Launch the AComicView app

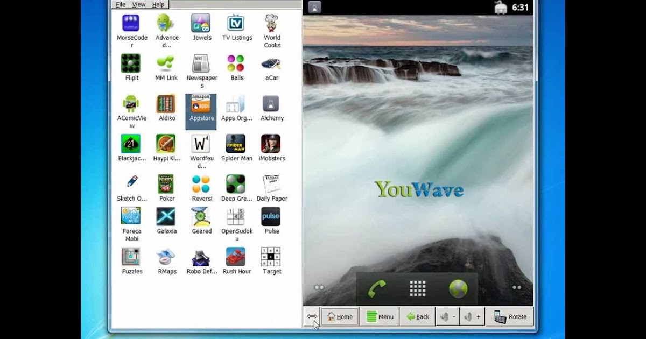pyautogui.click(x=131, y=104)
